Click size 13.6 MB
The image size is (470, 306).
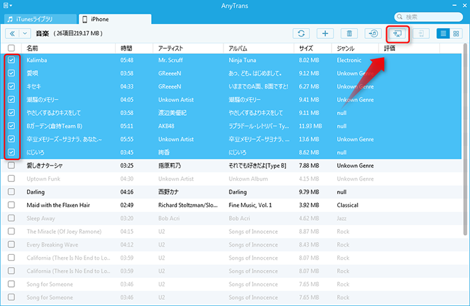click(309, 139)
